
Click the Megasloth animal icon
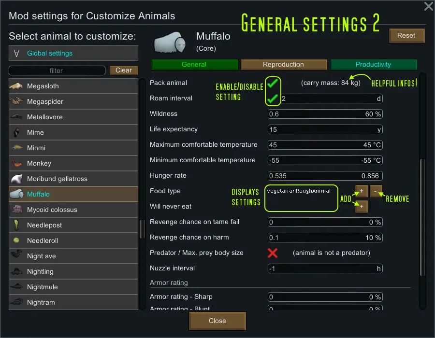pos(16,86)
